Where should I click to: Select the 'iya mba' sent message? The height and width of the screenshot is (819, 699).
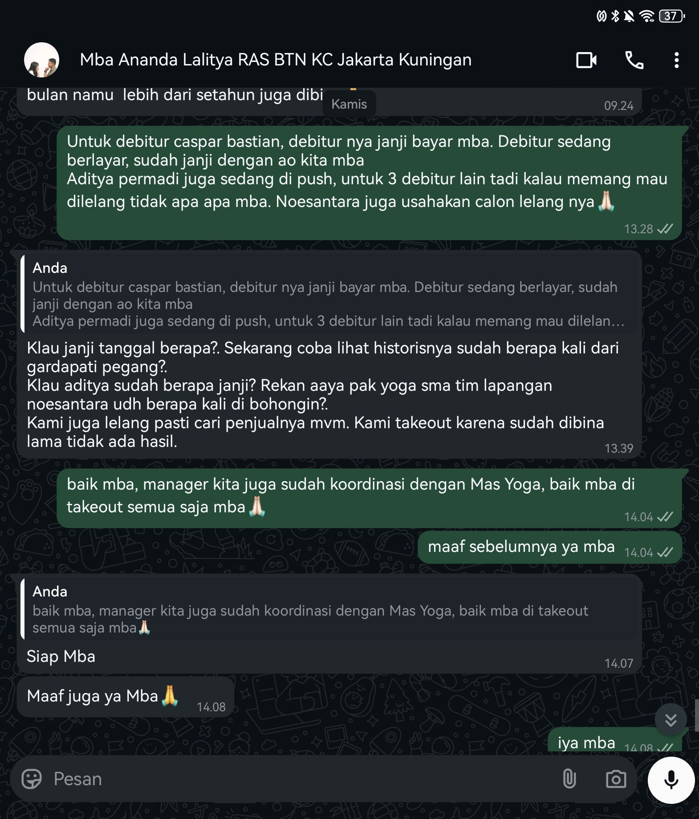tap(615, 741)
